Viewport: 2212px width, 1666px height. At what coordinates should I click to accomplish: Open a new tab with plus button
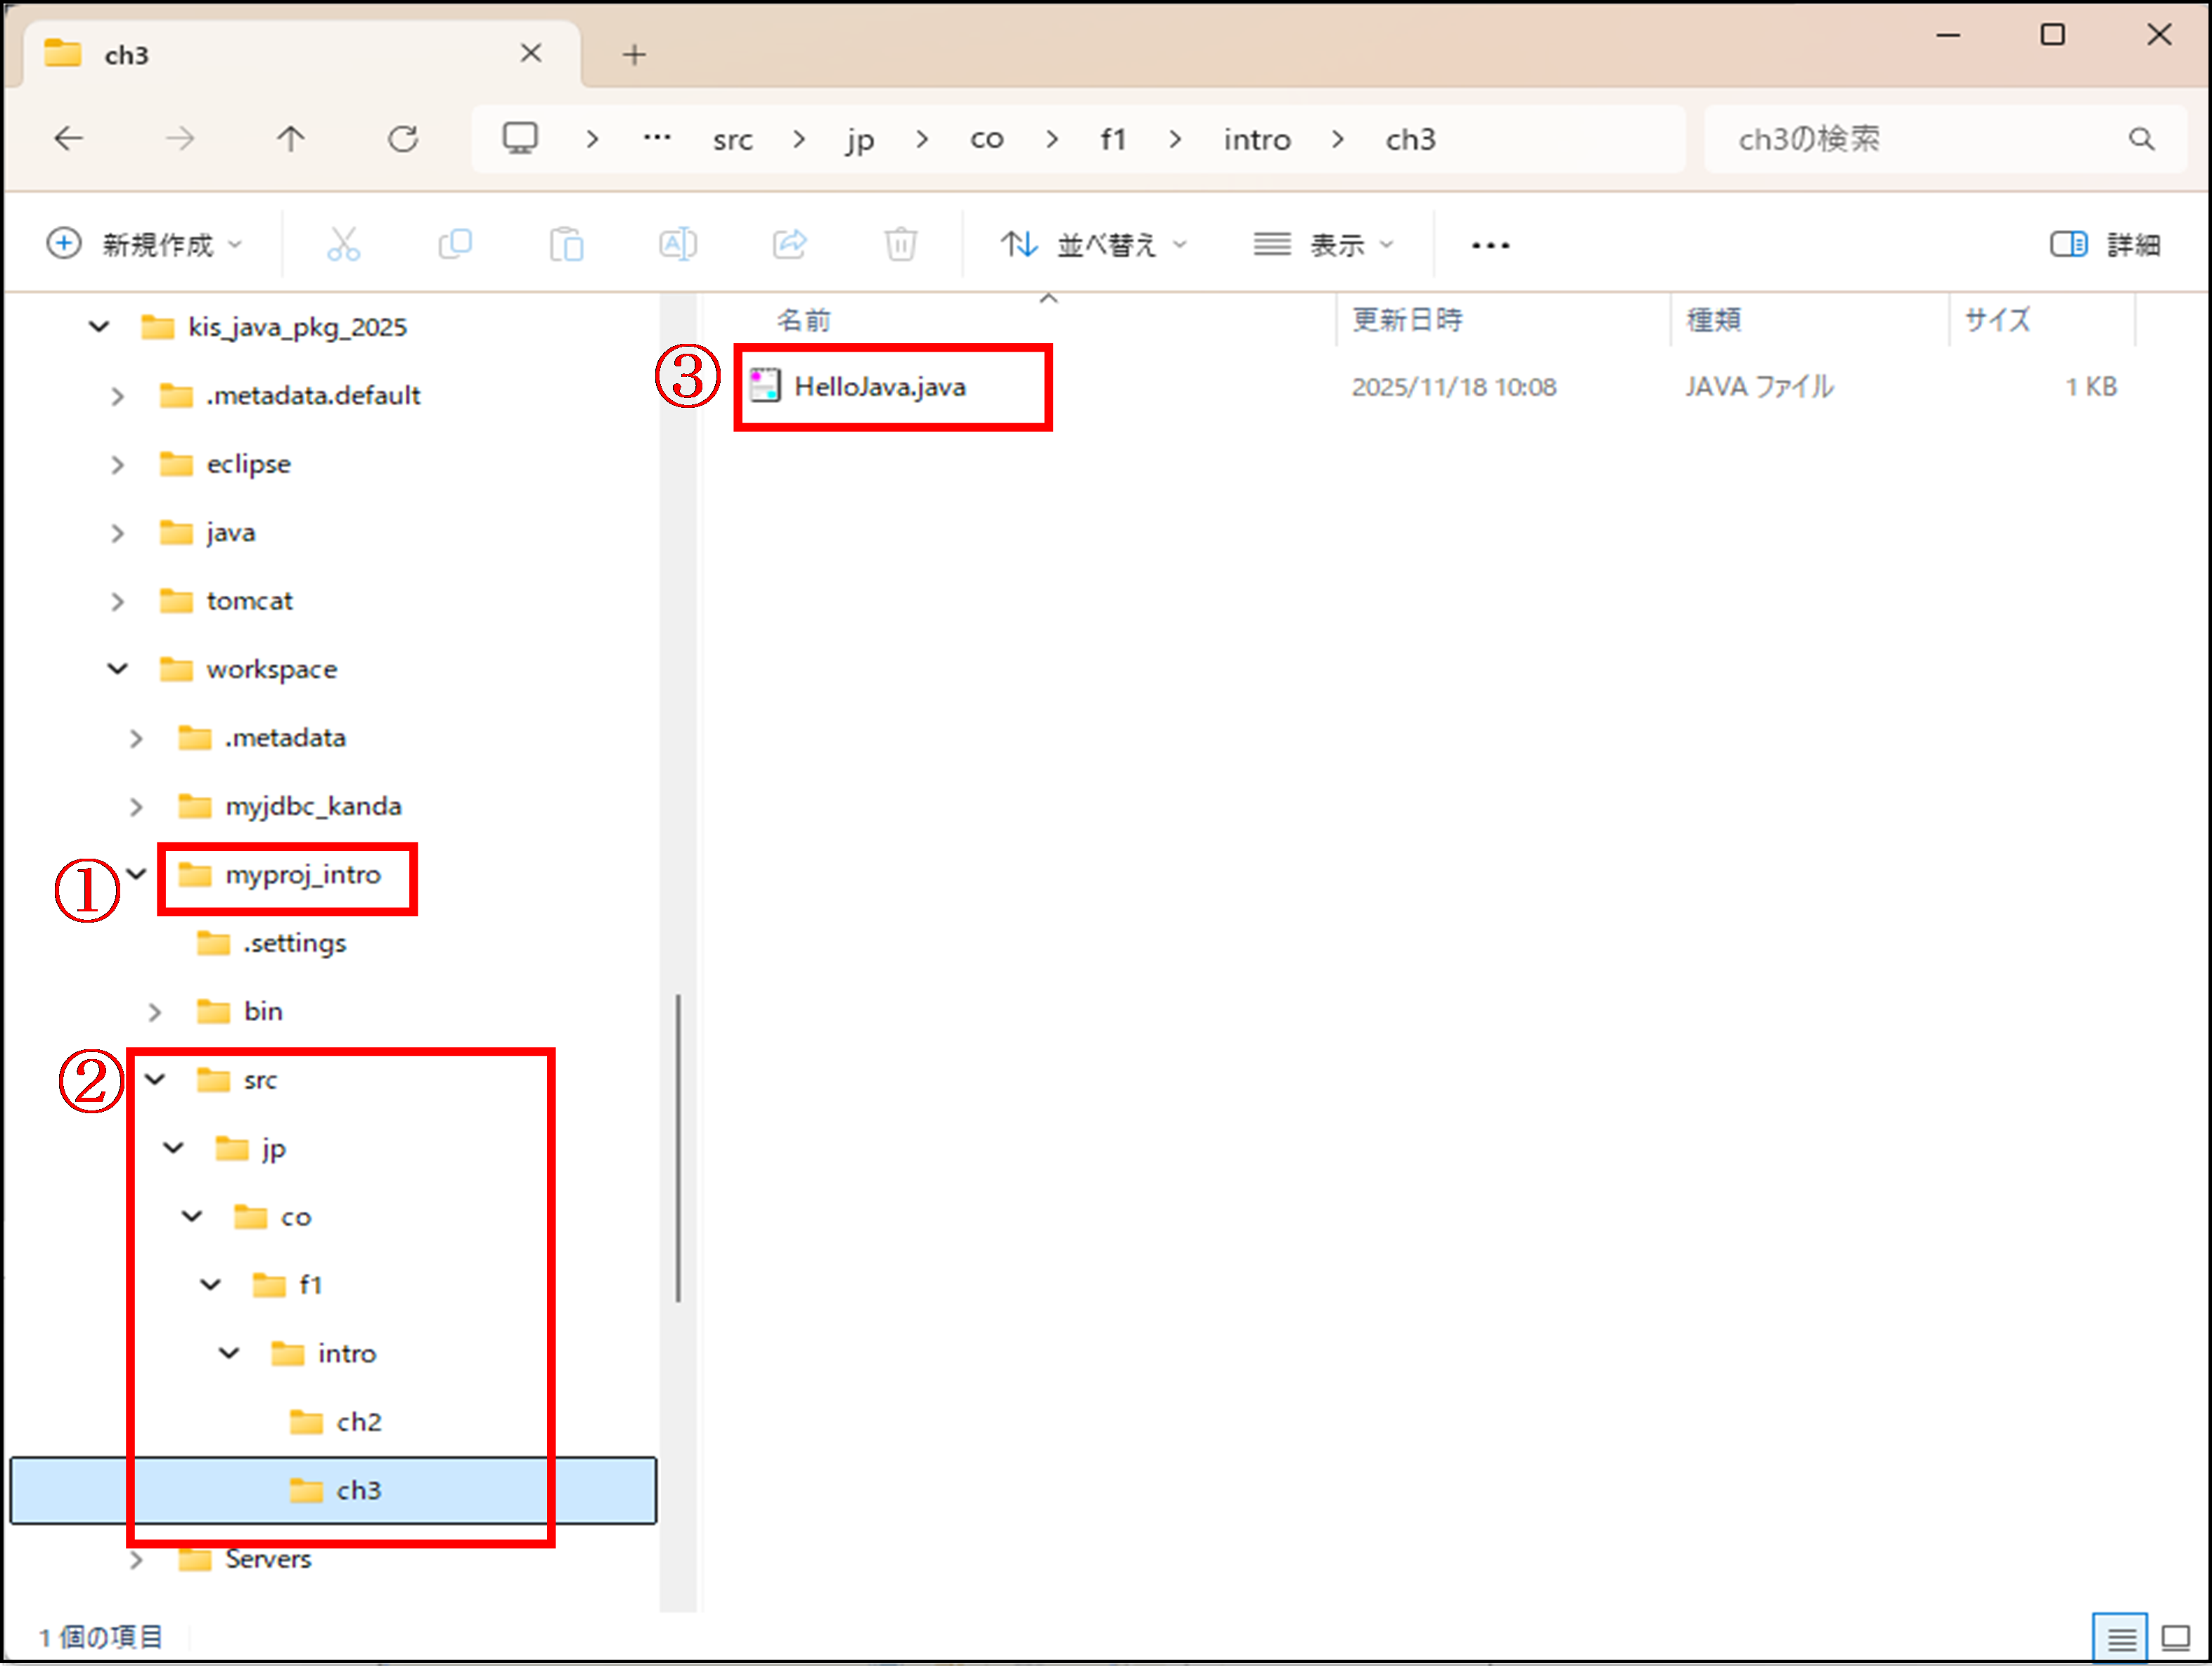[634, 54]
